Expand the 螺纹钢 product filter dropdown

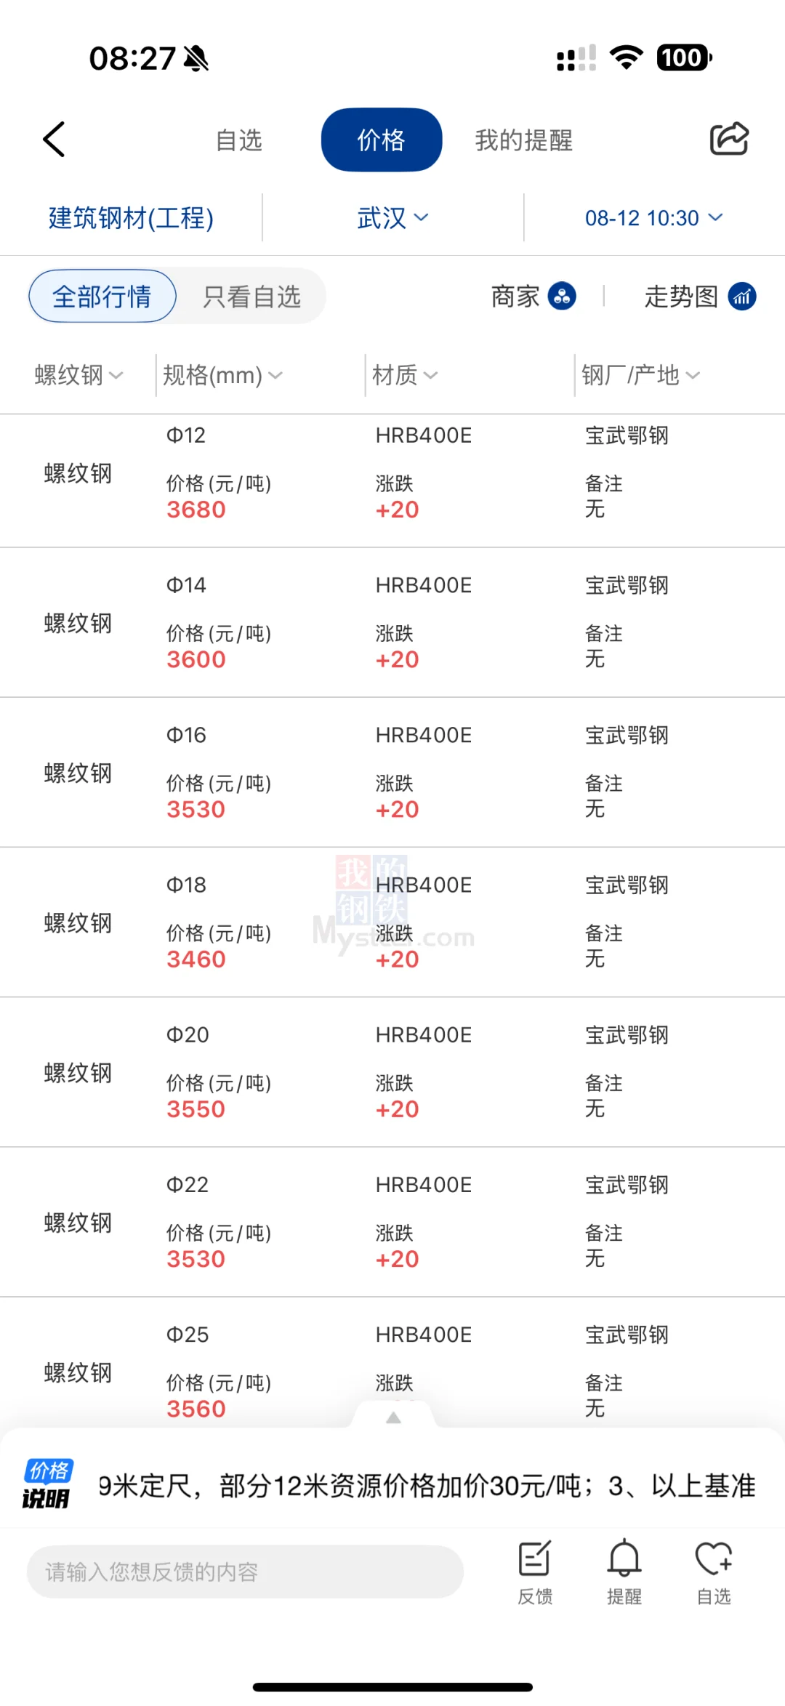coord(78,375)
